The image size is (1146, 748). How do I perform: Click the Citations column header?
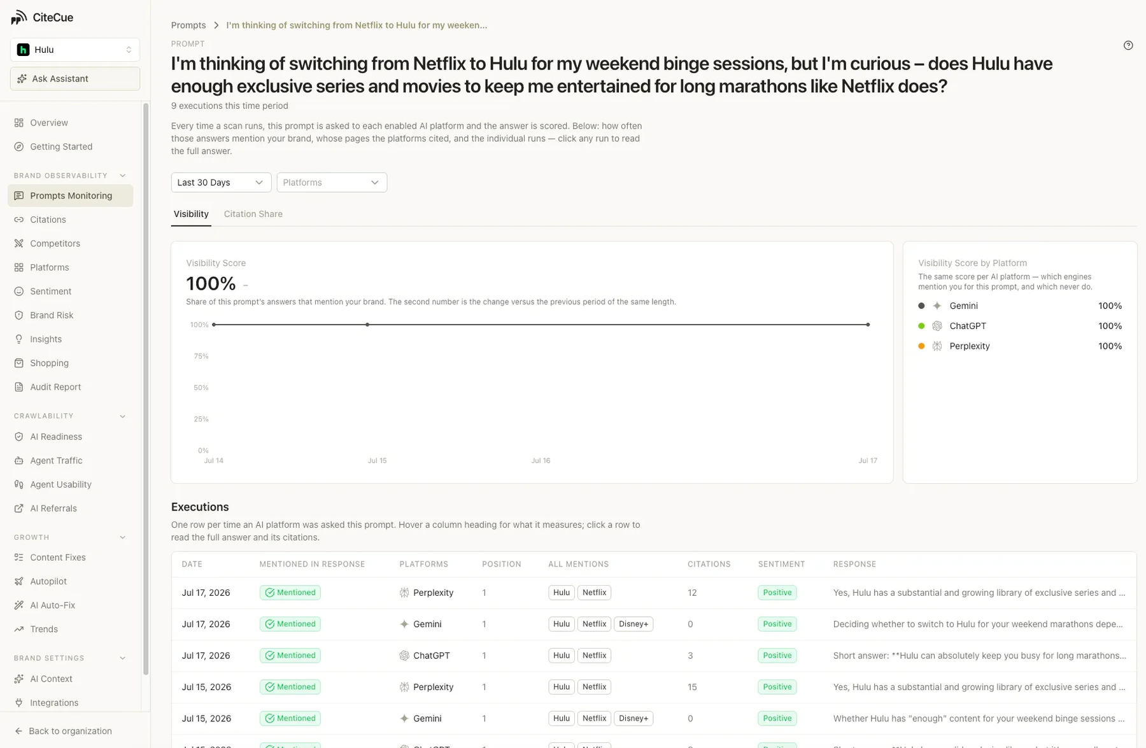(x=709, y=564)
